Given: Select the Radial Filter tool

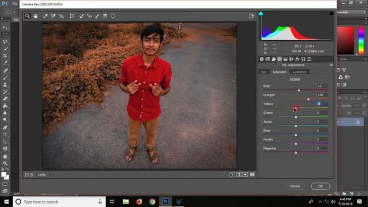Looking at the screenshot, I should pos(113,16).
